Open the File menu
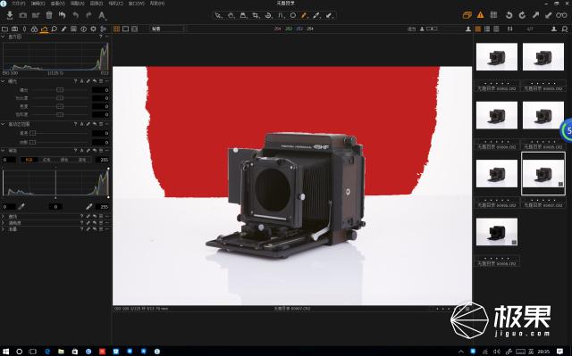The image size is (572, 356). pyautogui.click(x=18, y=4)
